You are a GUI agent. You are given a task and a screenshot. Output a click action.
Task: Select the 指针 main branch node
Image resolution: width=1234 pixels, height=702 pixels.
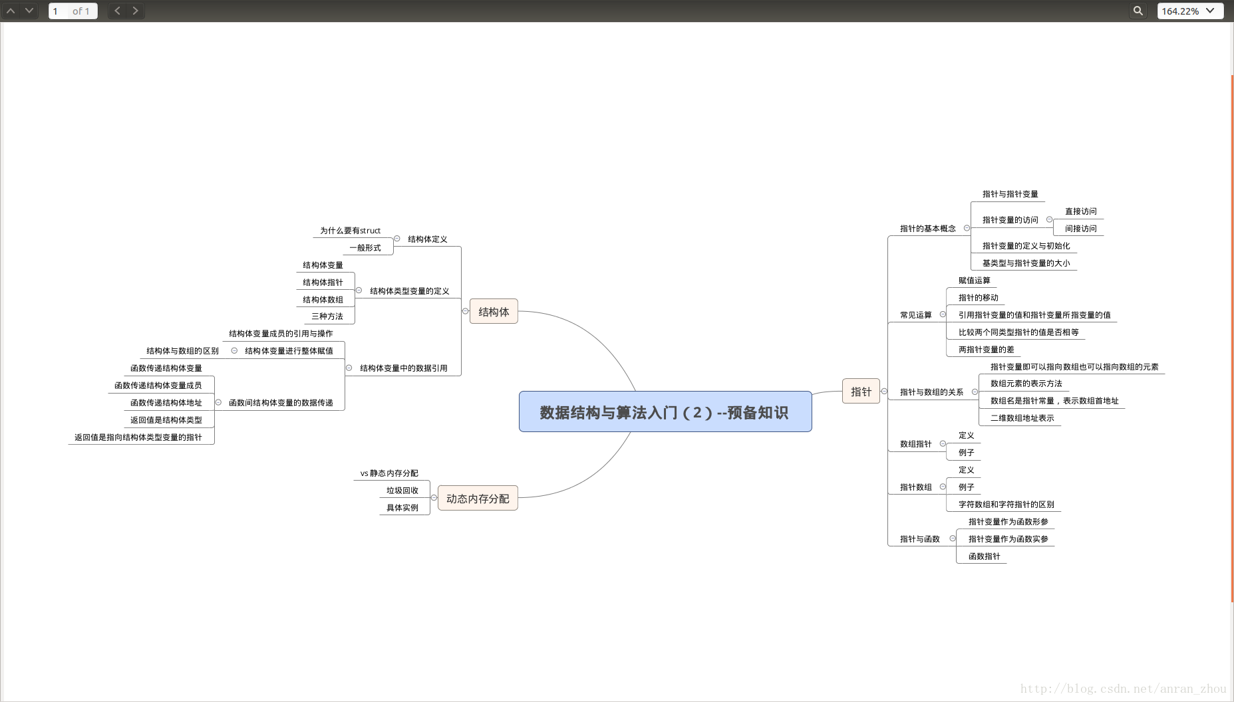click(x=861, y=392)
